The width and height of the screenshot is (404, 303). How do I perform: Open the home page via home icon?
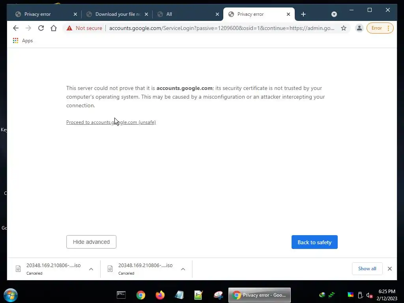[x=54, y=28]
